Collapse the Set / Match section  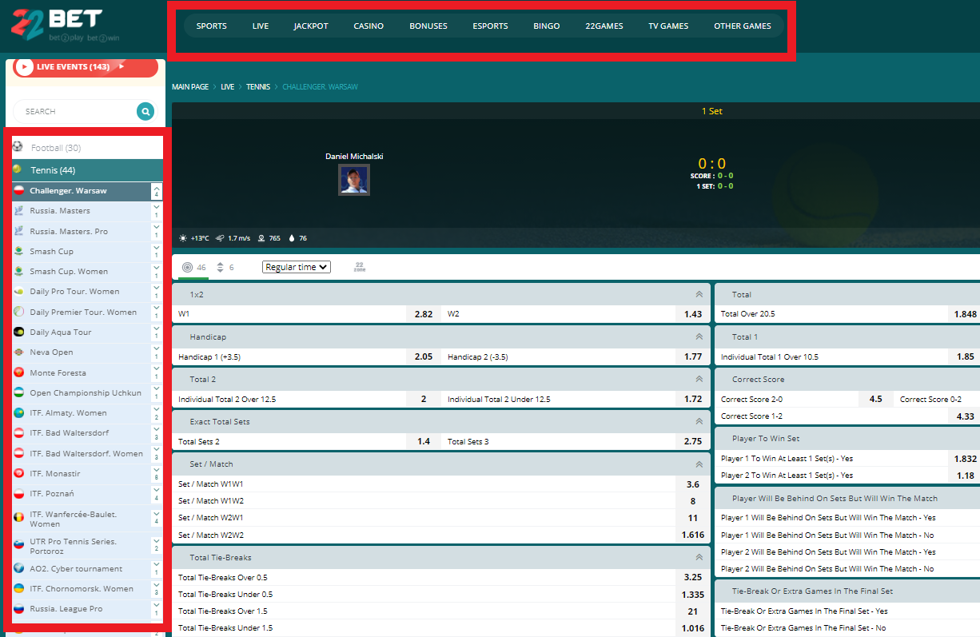(699, 464)
